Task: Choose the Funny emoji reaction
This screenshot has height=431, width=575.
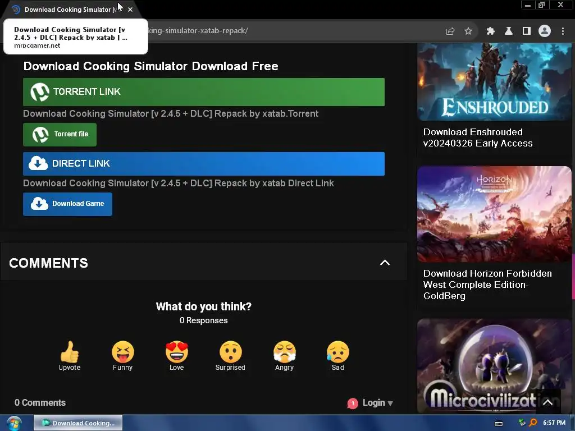Action: [123, 356]
